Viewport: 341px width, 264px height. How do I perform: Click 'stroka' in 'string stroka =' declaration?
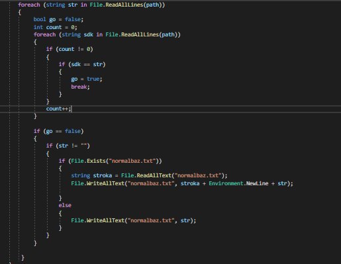pos(103,175)
